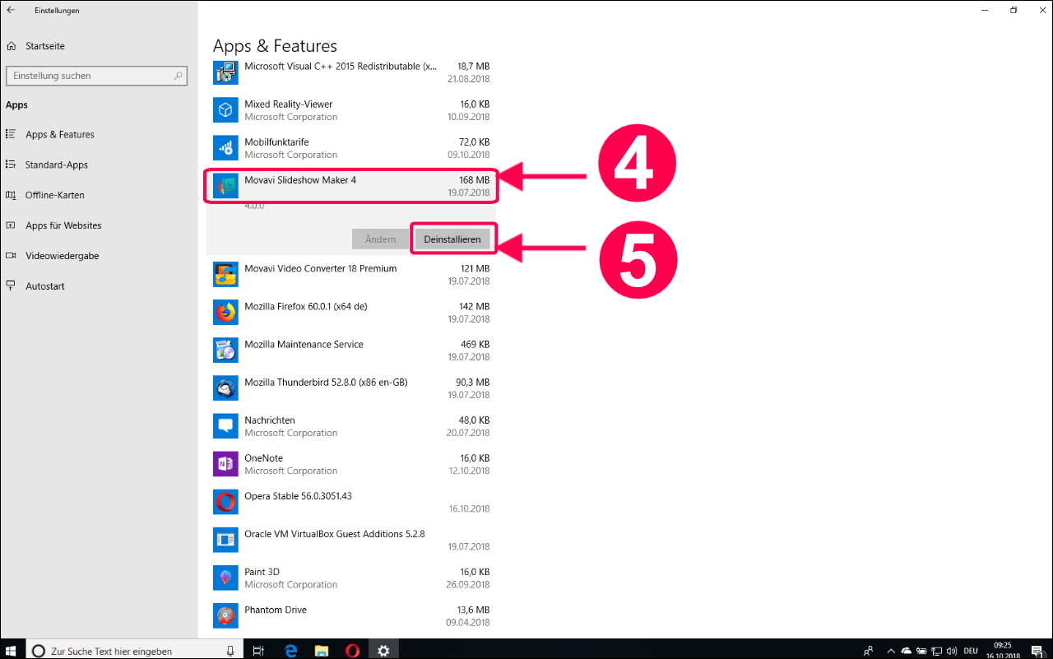1053x659 pixels.
Task: Open the Videowiedergabe section
Action: 62,256
